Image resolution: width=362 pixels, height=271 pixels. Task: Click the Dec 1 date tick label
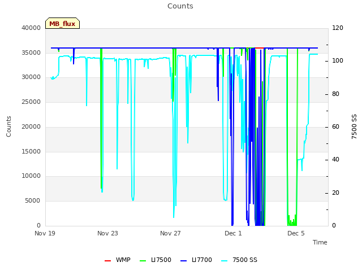point(233,233)
